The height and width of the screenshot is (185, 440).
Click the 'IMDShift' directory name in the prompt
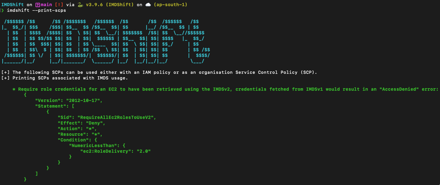click(13, 5)
